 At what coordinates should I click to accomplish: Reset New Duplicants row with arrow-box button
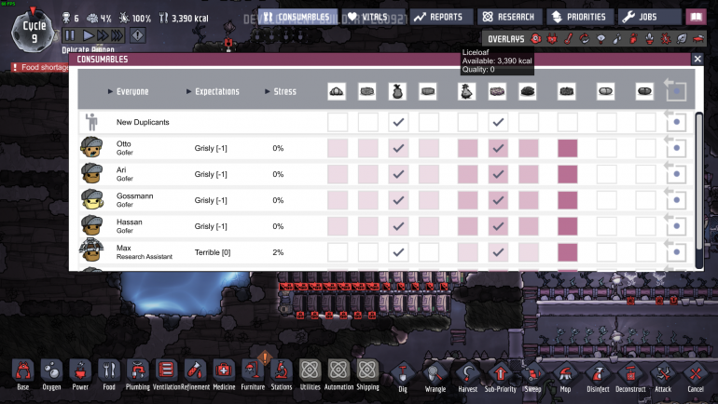tap(675, 121)
